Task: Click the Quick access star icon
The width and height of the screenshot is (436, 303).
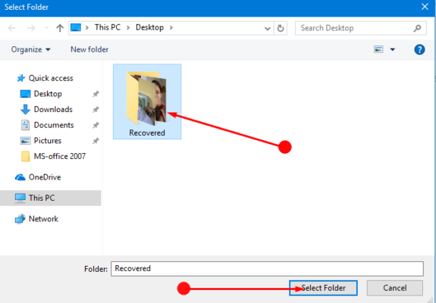Action: point(21,78)
